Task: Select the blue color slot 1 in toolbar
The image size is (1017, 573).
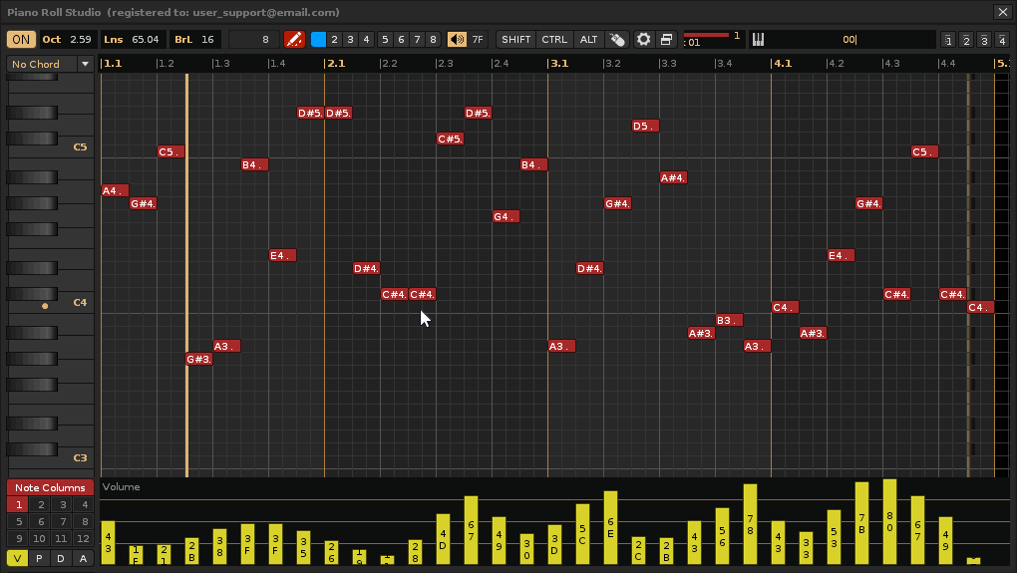Action: pyautogui.click(x=318, y=40)
